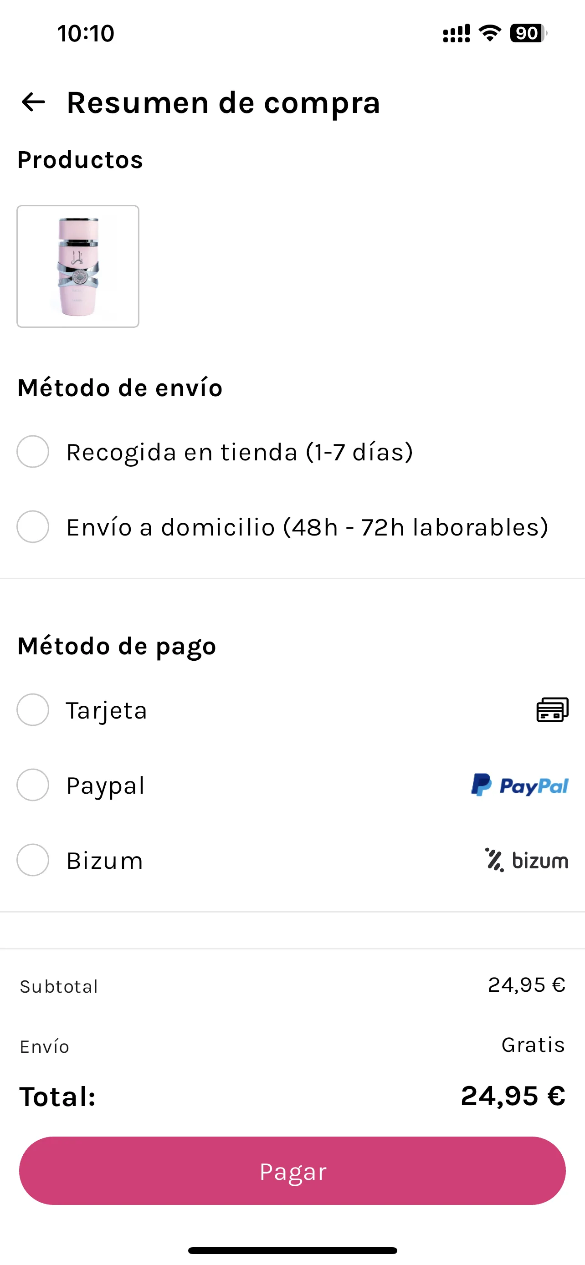Tap the Recogida en tienda label text
The image size is (585, 1265).
(x=240, y=452)
